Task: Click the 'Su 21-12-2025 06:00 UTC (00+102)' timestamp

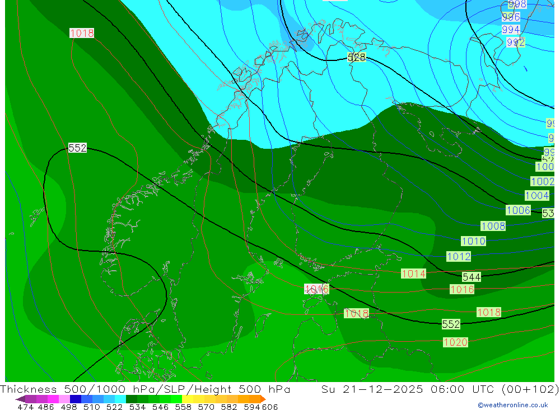Action: tap(440, 389)
